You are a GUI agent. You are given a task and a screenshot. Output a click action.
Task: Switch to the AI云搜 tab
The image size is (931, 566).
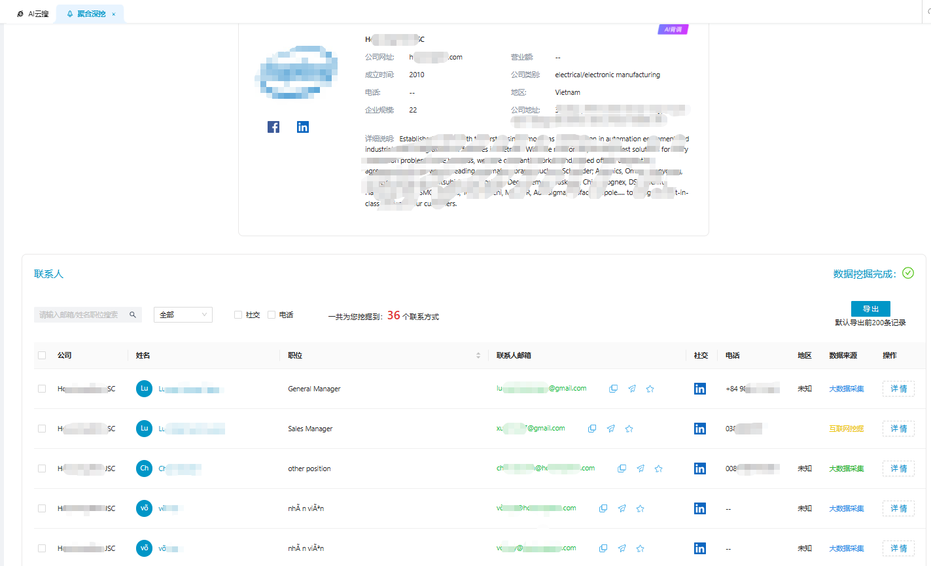click(33, 14)
